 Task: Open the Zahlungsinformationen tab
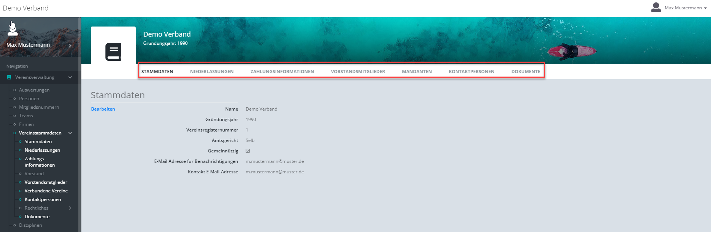click(x=282, y=72)
